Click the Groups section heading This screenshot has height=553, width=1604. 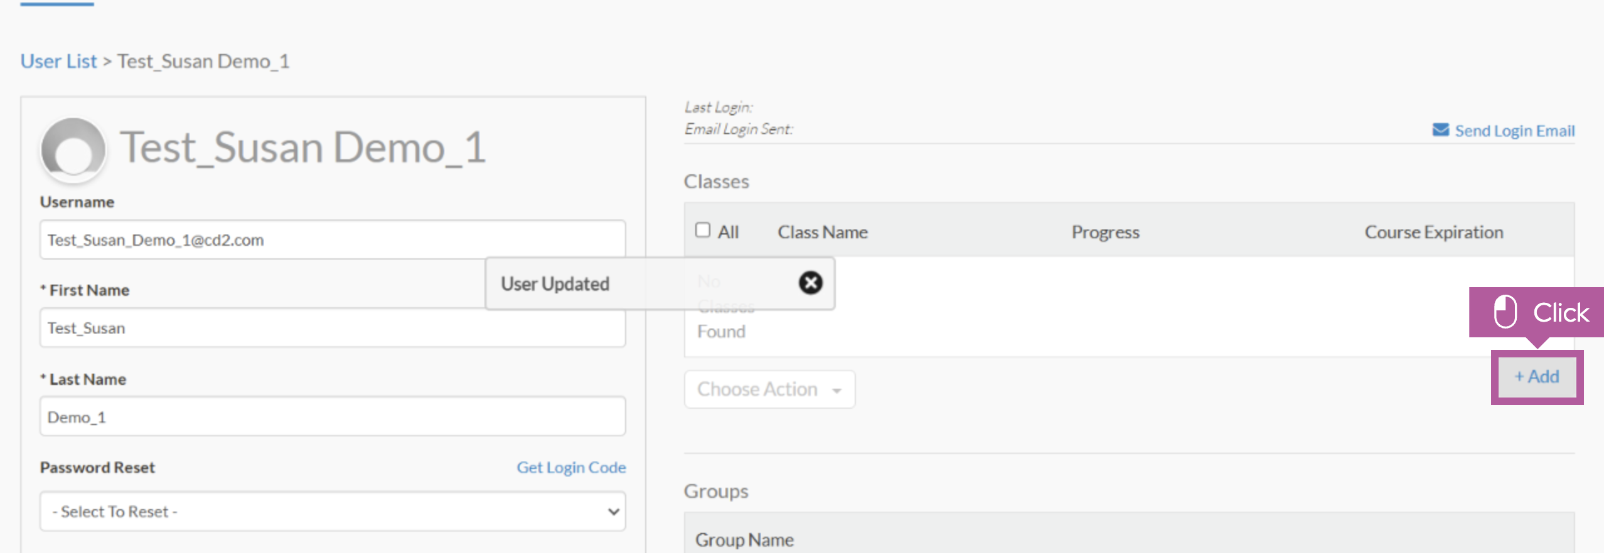716,491
